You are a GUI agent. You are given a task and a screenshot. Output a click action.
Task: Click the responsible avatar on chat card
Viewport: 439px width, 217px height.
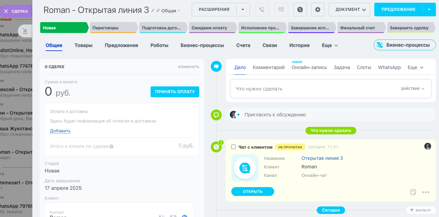point(428,146)
